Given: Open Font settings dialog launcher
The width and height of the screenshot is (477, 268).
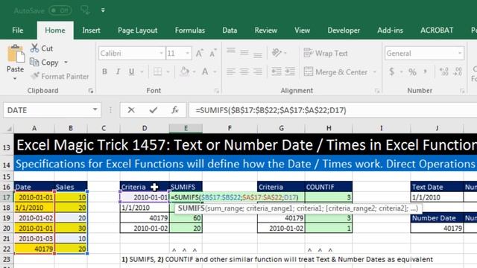Looking at the screenshot, I should (x=217, y=91).
